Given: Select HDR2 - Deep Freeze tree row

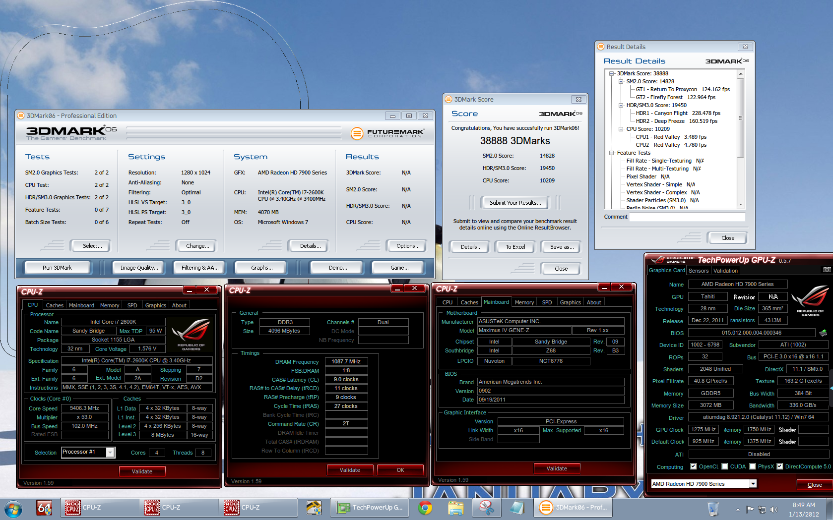Looking at the screenshot, I should 676,121.
